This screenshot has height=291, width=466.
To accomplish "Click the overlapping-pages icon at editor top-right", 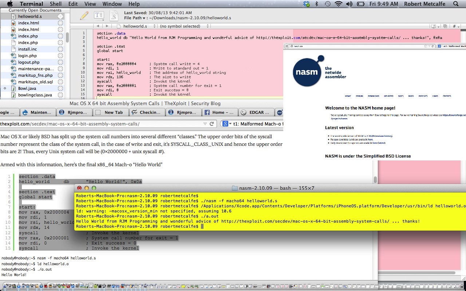I will (x=445, y=26).
